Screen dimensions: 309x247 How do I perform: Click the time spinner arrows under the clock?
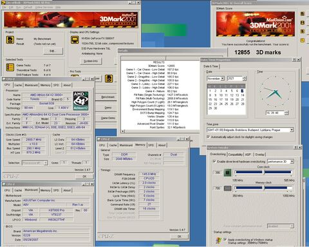[286, 113]
